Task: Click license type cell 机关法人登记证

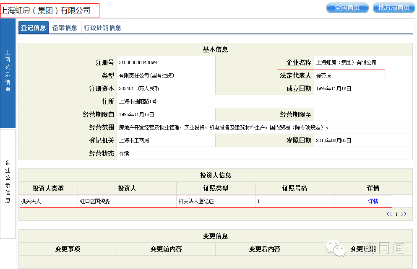Action: coord(196,201)
